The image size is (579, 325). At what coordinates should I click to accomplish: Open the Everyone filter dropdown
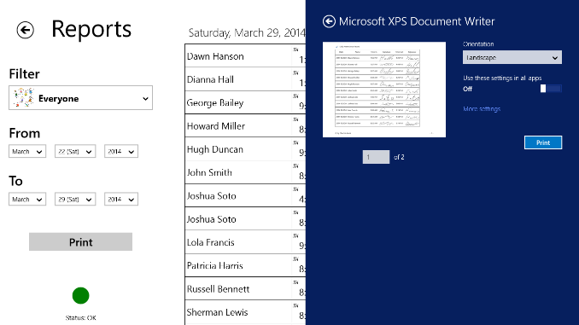[x=80, y=98]
